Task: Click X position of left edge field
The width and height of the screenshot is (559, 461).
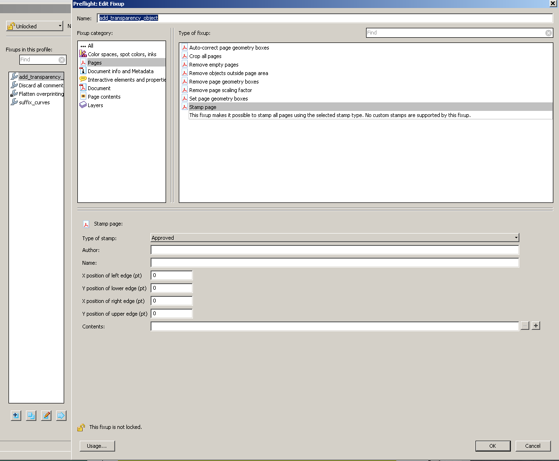Action: pos(172,275)
